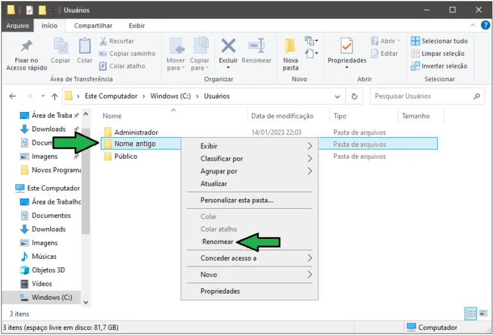Go up one folder level arrow
The width and height of the screenshot is (493, 335).
55,96
